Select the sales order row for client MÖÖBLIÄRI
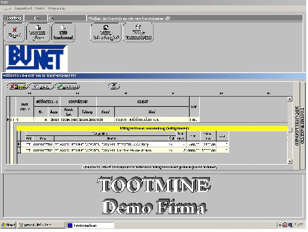The image size is (308, 232). pyautogui.click(x=105, y=120)
